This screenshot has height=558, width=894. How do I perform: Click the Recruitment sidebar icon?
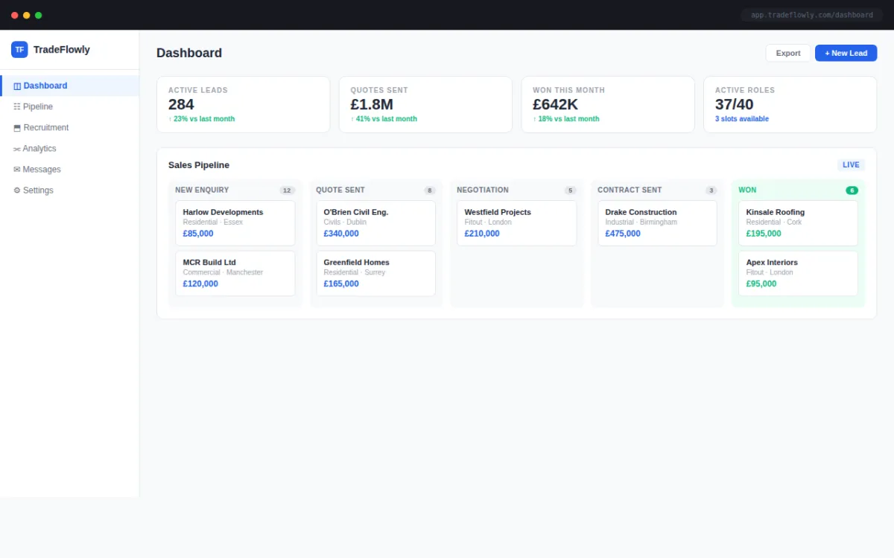(17, 128)
